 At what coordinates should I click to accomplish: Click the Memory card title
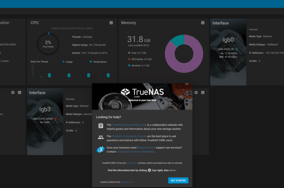coord(129,23)
